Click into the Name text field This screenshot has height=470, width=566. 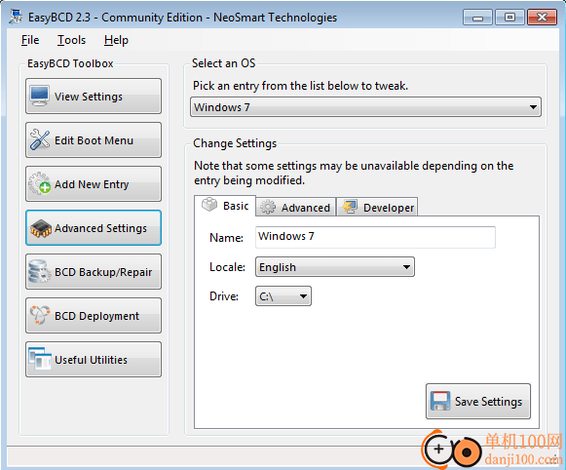375,237
